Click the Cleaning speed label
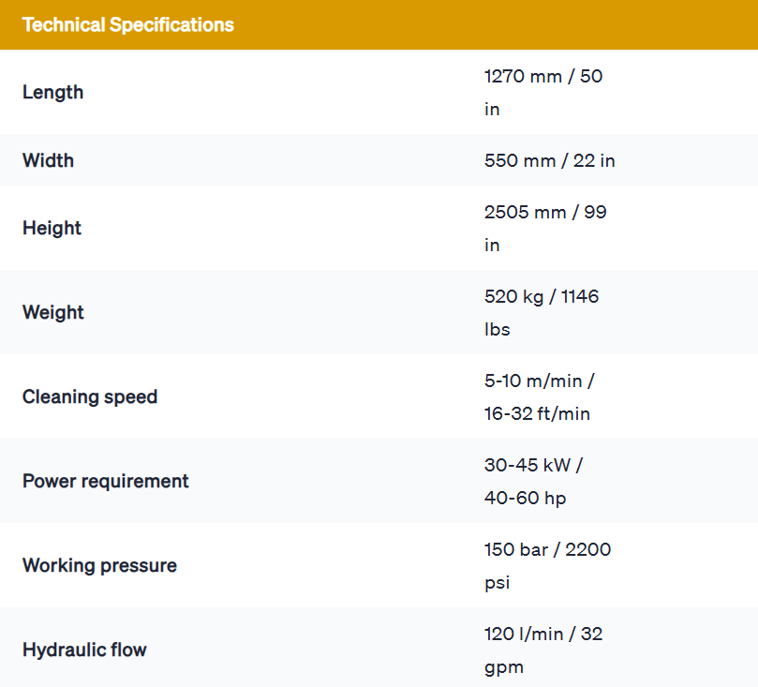This screenshot has height=687, width=758. pyautogui.click(x=90, y=396)
